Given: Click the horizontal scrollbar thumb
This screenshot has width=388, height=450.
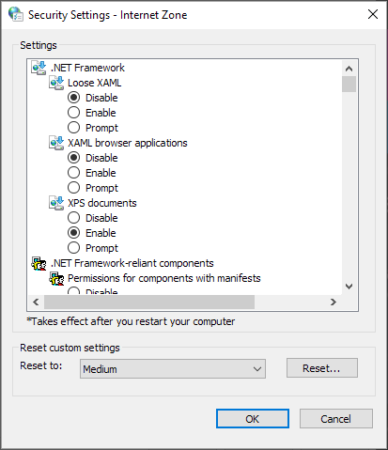Looking at the screenshot, I should click(149, 302).
